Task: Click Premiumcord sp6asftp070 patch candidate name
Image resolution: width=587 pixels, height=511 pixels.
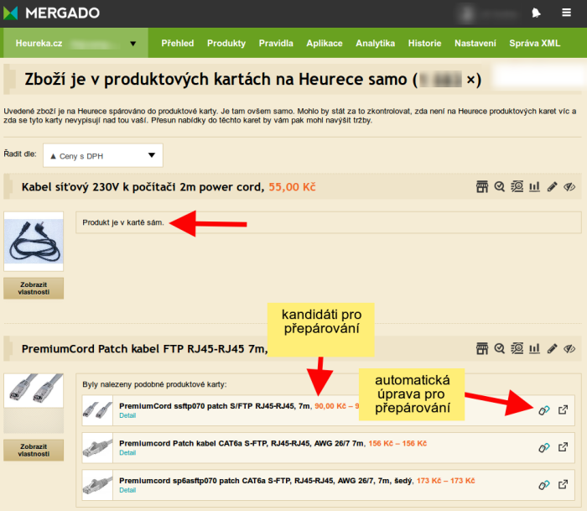Action: 266,481
